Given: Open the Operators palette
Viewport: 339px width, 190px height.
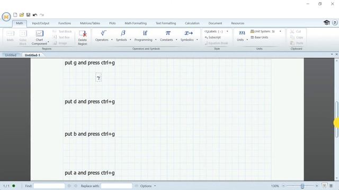Looking at the screenshot, I should (x=102, y=35).
